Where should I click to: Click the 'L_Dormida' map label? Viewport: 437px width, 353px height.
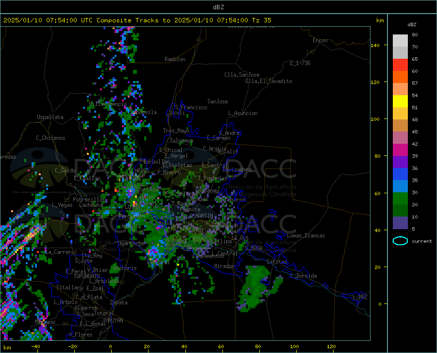click(x=303, y=276)
